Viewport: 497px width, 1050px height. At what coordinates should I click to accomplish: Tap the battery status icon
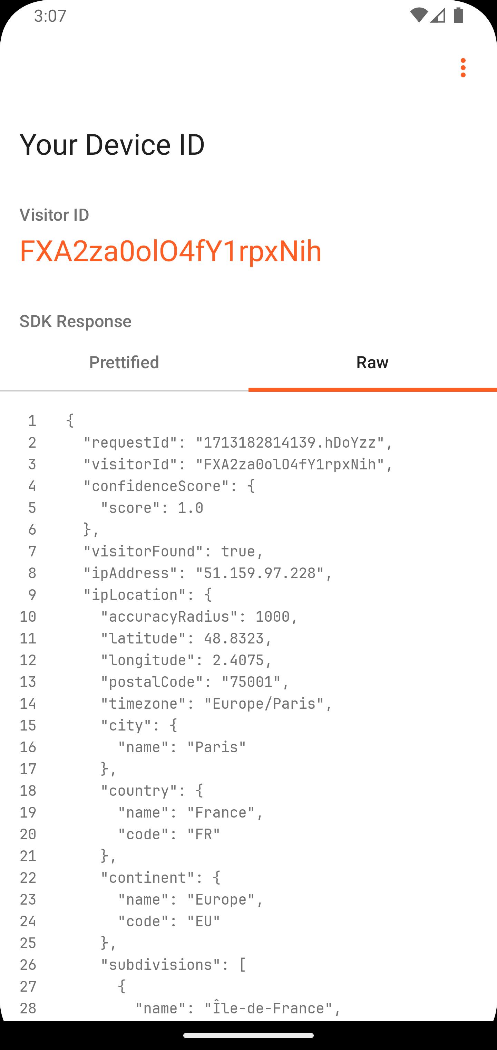458,16
